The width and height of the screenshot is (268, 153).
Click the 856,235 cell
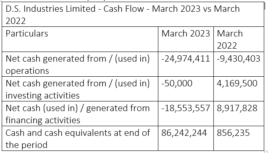[239, 138]
